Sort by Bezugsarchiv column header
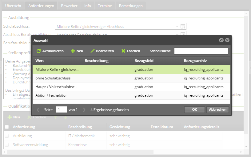The height and width of the screenshot is (157, 251). click(206, 61)
